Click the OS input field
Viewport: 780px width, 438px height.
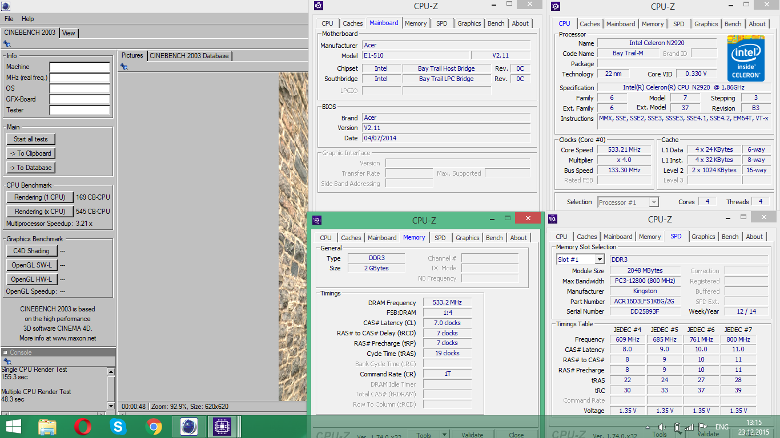(x=80, y=88)
